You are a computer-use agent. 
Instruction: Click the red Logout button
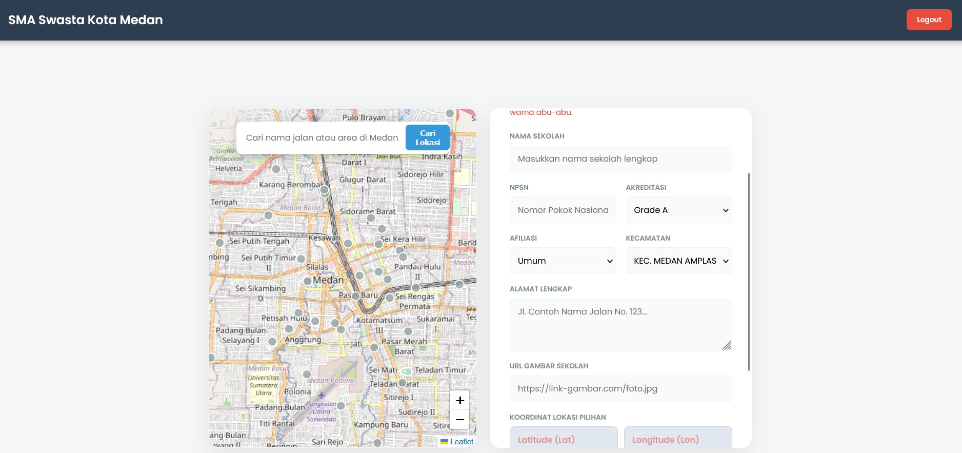[929, 20]
